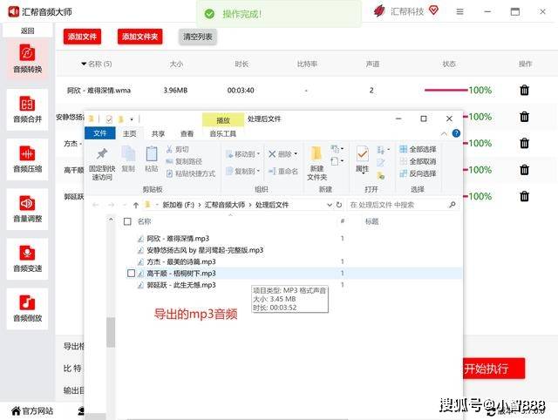The image size is (558, 420).
Task: Click 剪切 cut in Explorer ribbon
Action: tap(178, 149)
